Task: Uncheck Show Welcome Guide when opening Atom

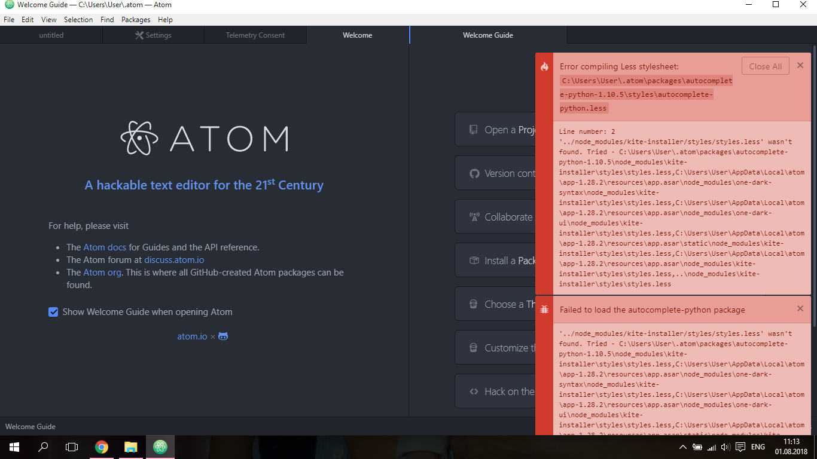Action: tap(53, 312)
